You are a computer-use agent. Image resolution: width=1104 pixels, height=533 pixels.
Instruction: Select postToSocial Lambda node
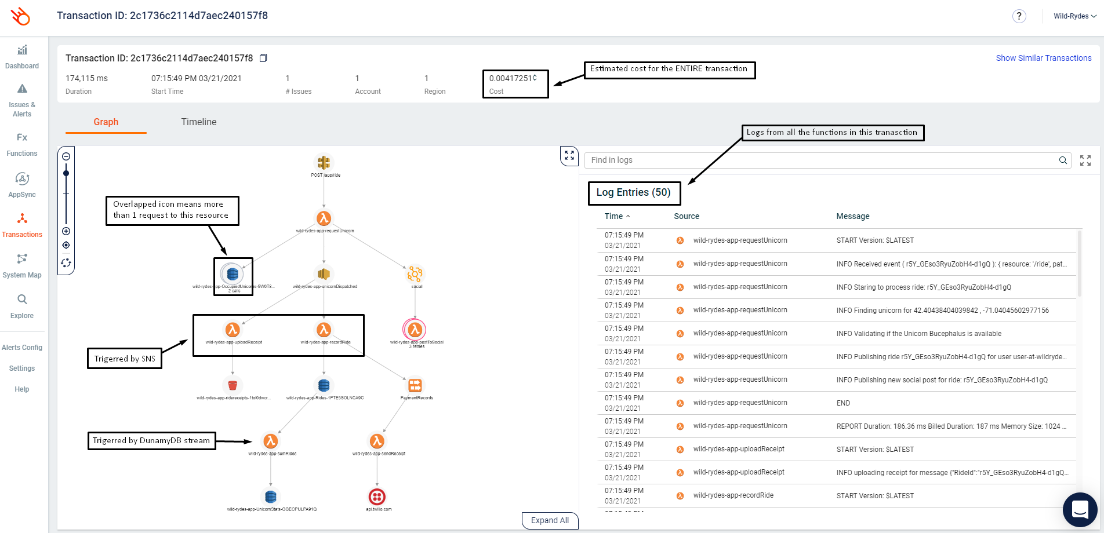pos(415,330)
